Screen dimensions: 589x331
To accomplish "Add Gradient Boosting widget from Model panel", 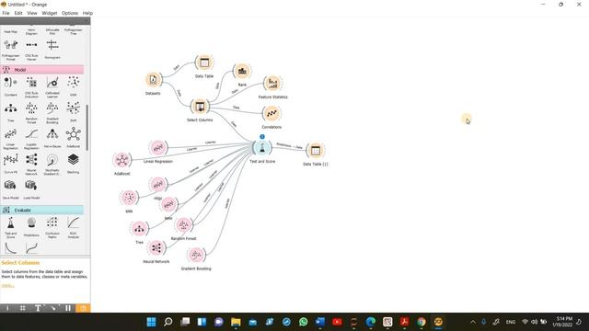I will click(52, 112).
